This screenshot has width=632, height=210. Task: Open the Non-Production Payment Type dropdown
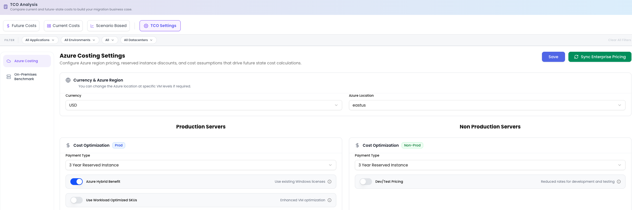click(x=490, y=165)
